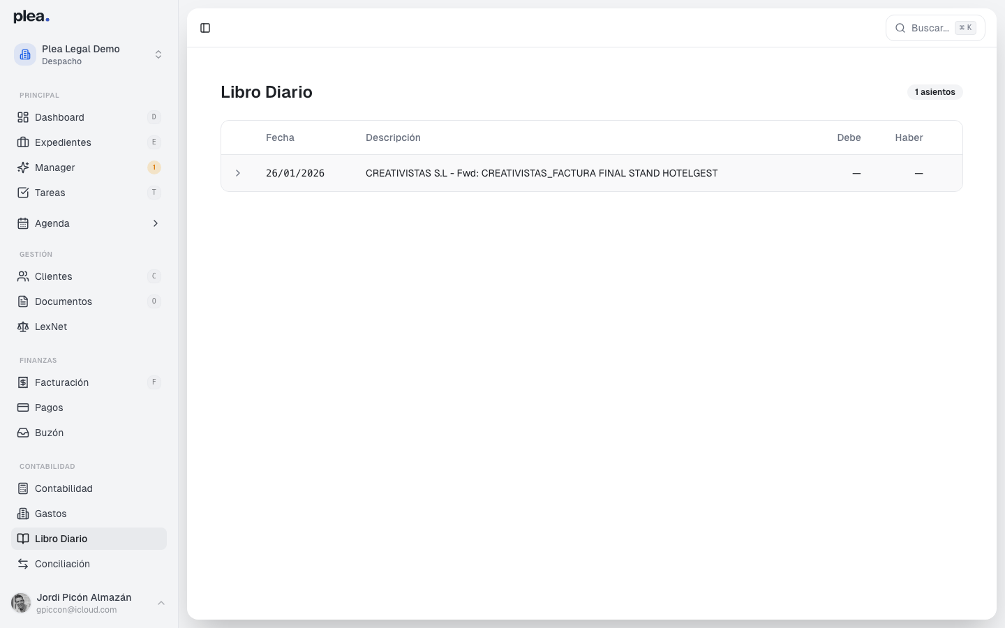1005x628 pixels.
Task: Click the Buzón inbox icon
Action: [x=23, y=433]
